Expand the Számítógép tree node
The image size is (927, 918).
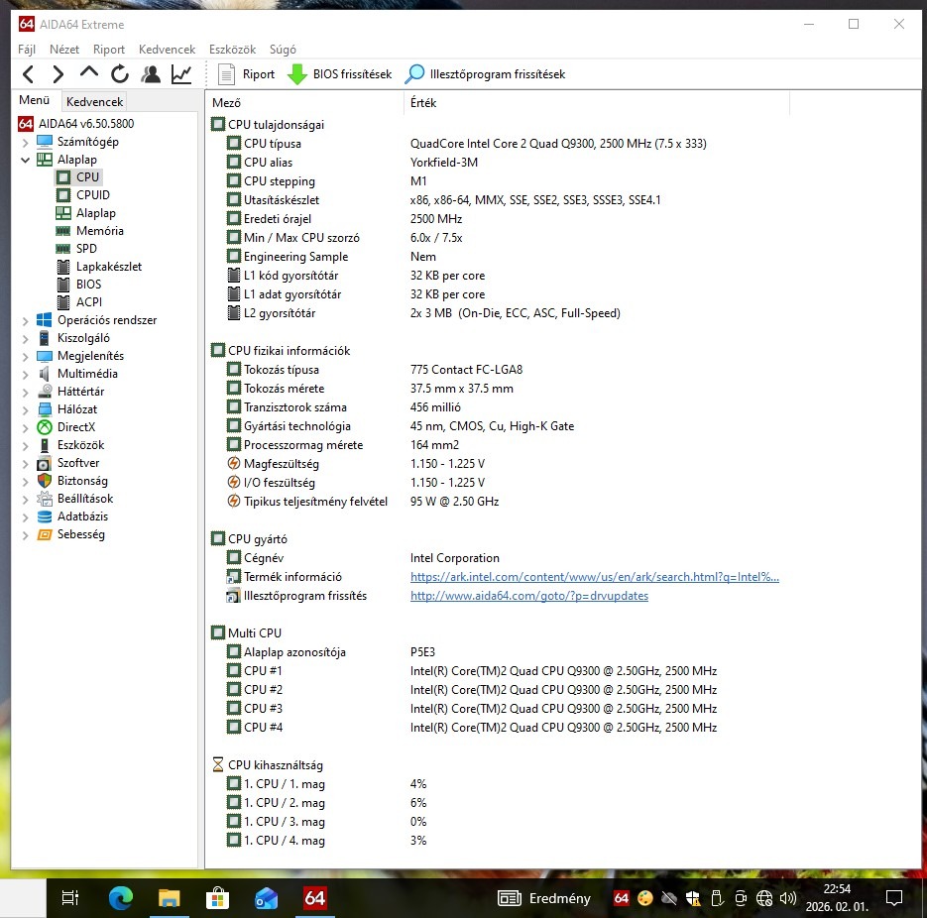[x=25, y=143]
